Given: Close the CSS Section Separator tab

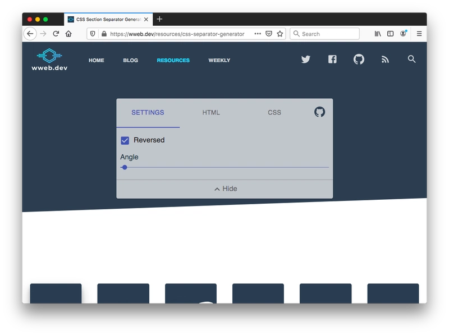Looking at the screenshot, I should (x=146, y=20).
